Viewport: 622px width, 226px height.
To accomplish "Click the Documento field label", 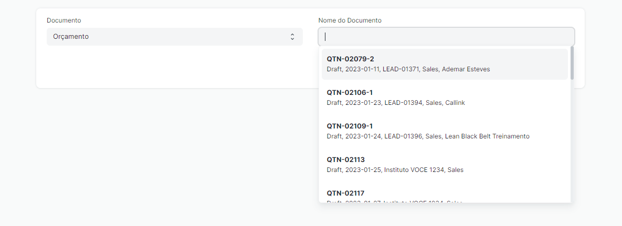I will click(64, 20).
